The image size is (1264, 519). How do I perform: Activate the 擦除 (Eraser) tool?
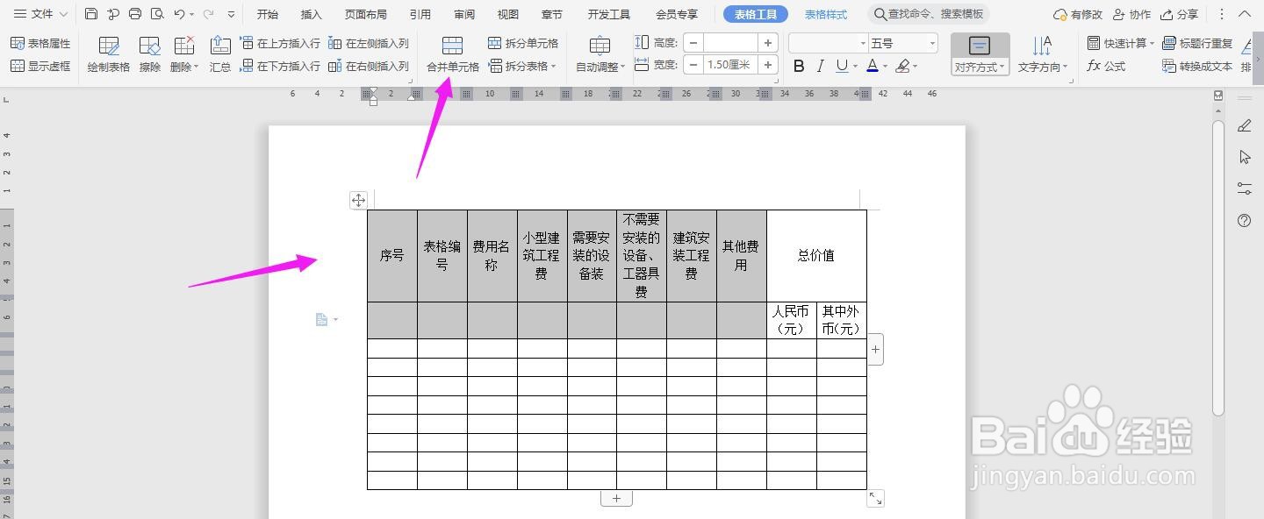148,53
